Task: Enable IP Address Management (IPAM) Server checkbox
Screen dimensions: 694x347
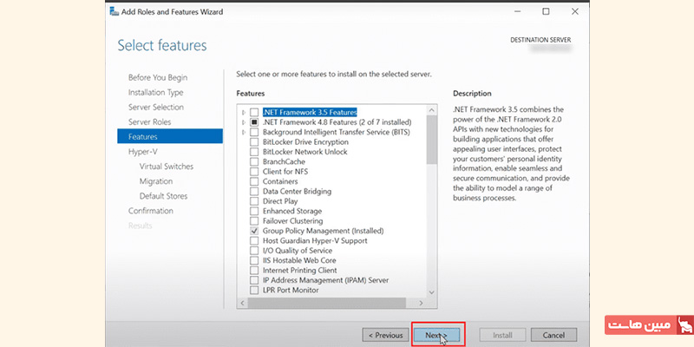Action: (x=254, y=280)
